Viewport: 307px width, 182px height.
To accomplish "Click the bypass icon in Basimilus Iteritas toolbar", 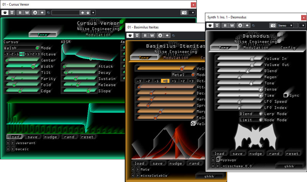I will click(x=138, y=35).
